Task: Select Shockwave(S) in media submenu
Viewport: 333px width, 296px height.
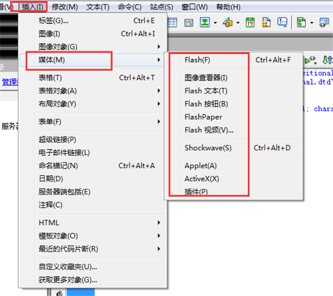Action: coord(208,148)
